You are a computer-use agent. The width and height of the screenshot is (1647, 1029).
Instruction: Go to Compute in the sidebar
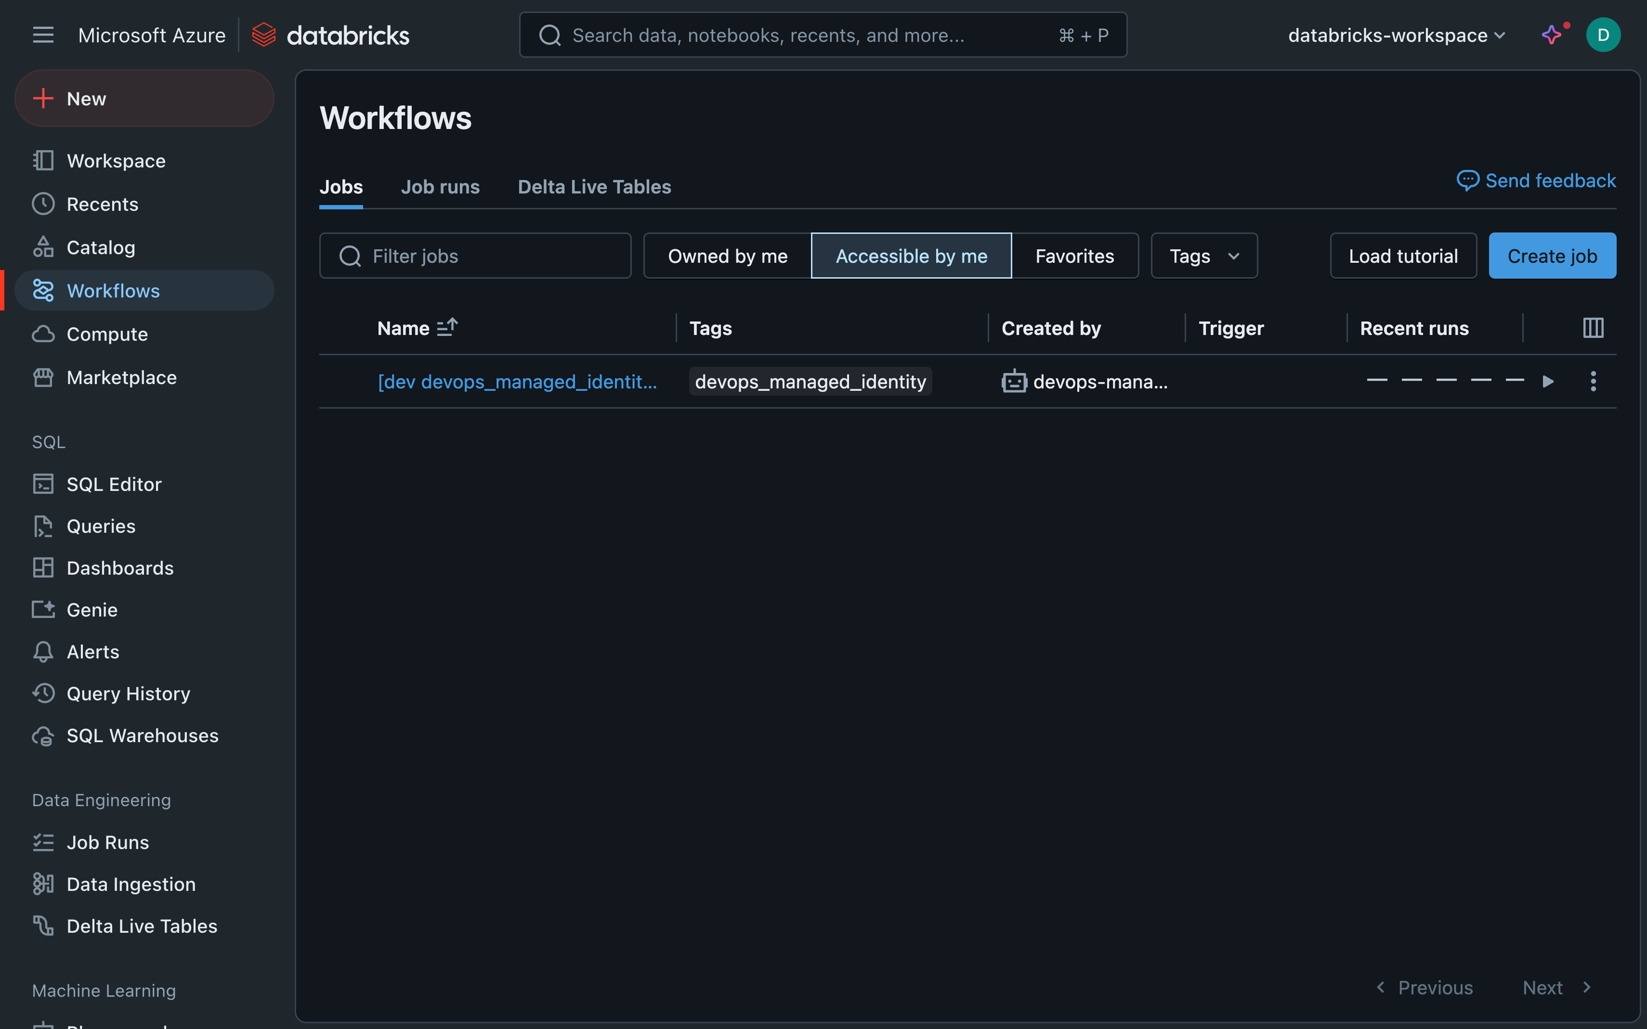pos(107,334)
